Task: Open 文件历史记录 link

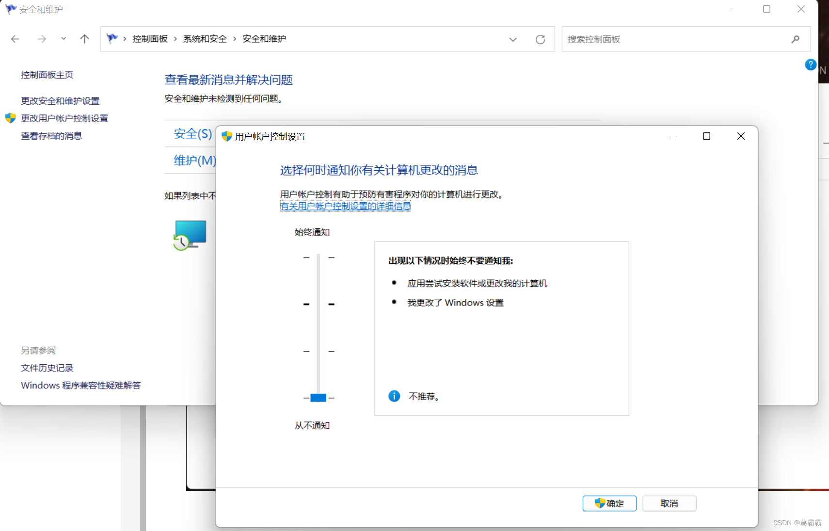Action: coord(47,368)
